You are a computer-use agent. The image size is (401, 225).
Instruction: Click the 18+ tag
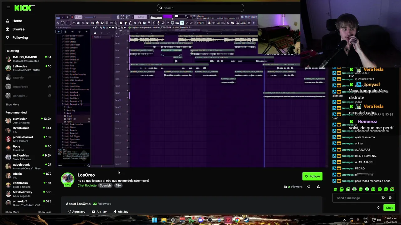pyautogui.click(x=118, y=185)
